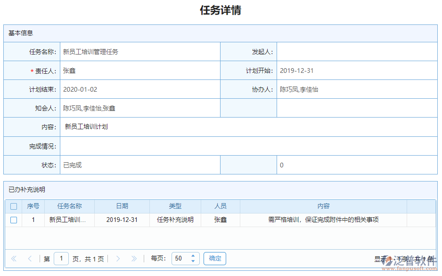Click the 任务名称 column header

pos(70,206)
